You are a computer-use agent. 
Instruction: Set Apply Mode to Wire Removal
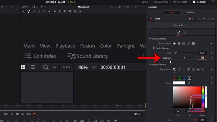[174, 73]
